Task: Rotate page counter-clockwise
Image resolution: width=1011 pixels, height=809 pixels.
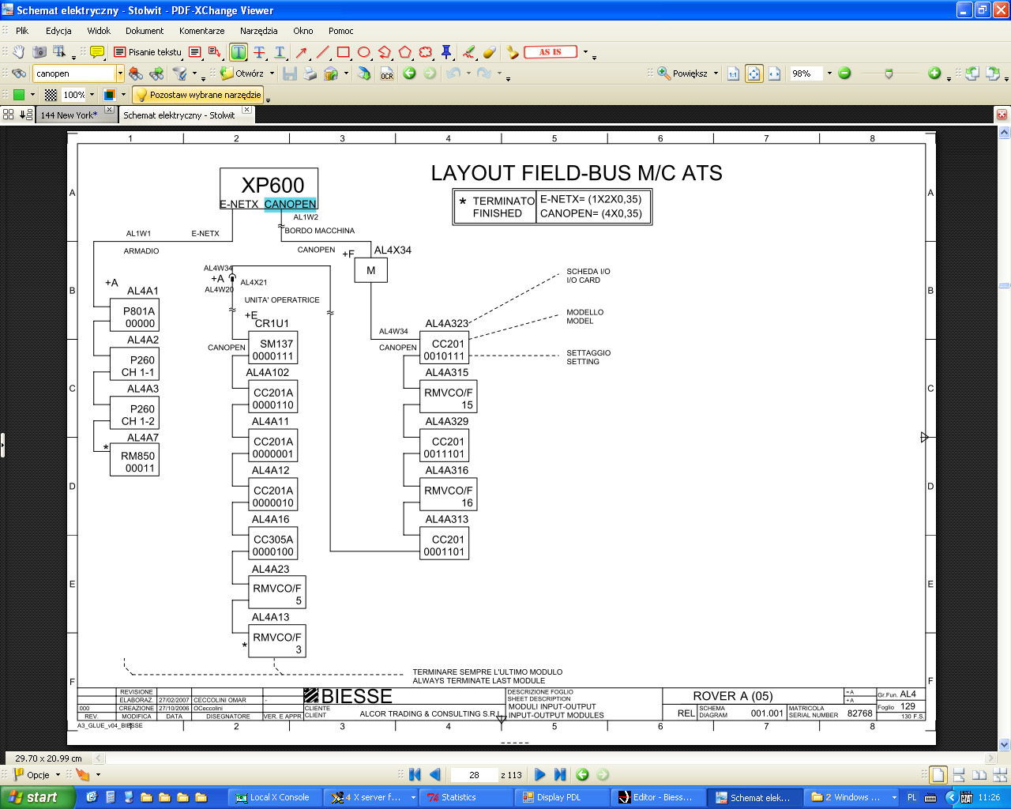Action: [x=972, y=73]
